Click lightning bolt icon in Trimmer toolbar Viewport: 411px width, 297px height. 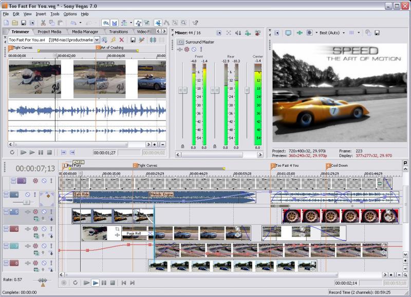113,40
